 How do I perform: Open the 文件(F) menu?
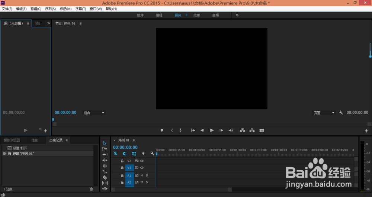point(7,9)
